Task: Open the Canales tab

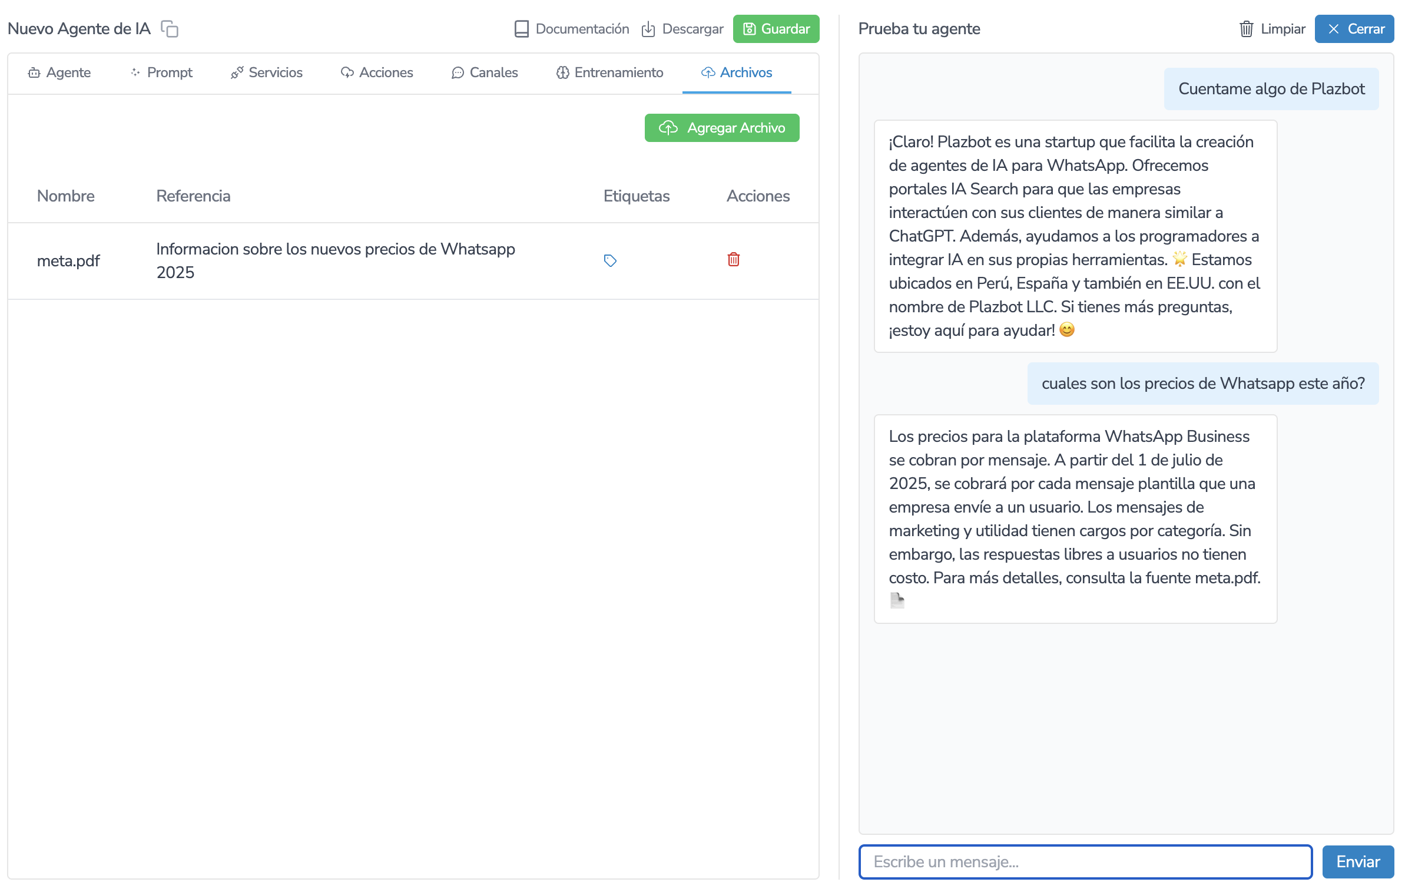Action: pyautogui.click(x=485, y=72)
